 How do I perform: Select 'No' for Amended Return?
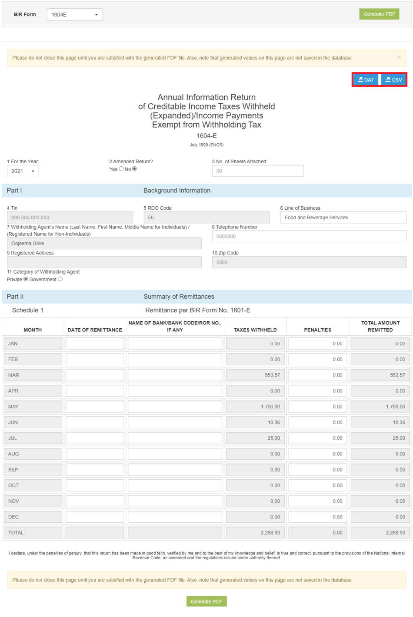click(x=135, y=169)
